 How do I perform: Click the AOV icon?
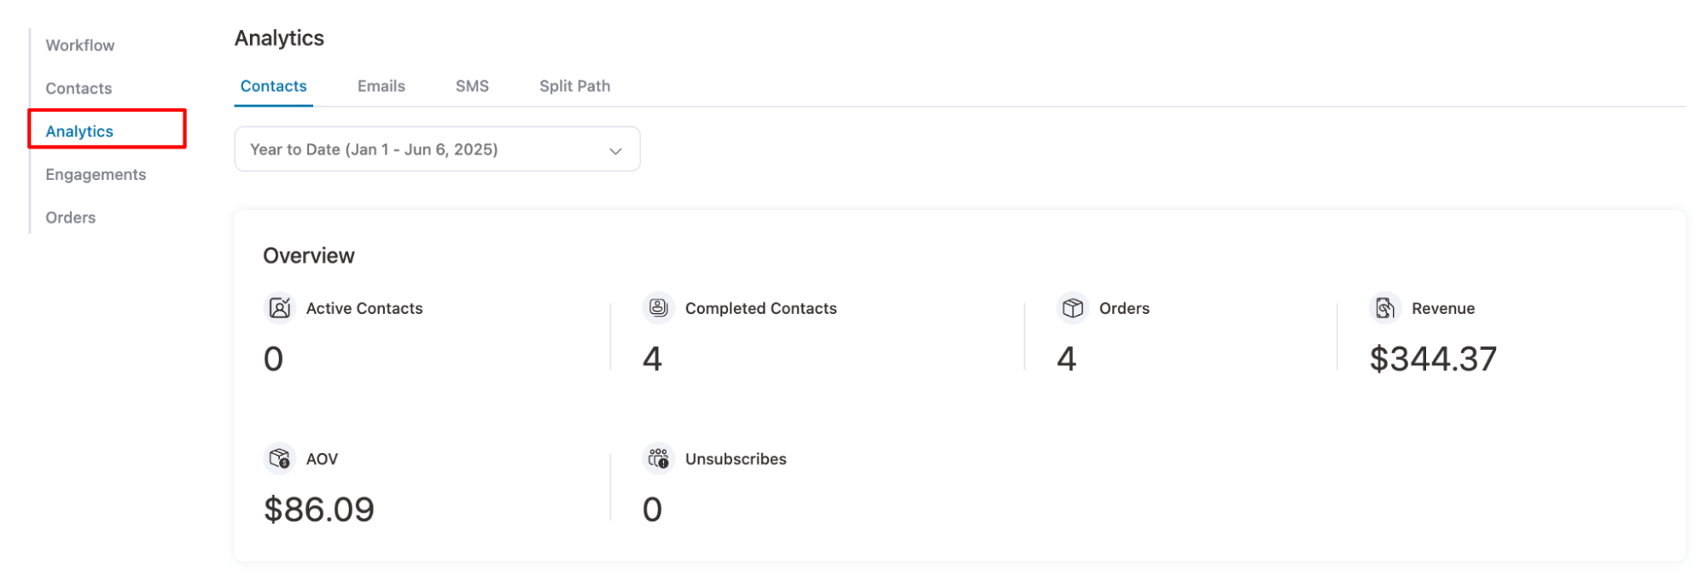279,458
